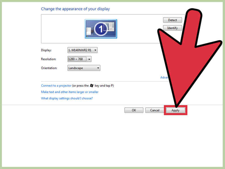Click the heading Change the appearance of your display
Viewport: 225px width, 169px height.
click(x=75, y=9)
